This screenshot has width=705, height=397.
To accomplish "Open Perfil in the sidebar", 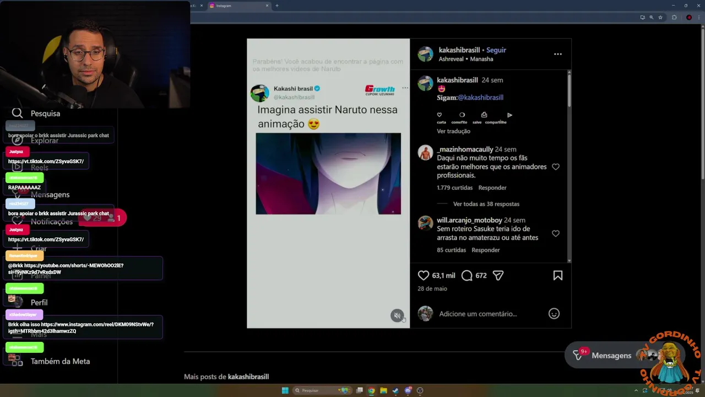I will [31, 302].
